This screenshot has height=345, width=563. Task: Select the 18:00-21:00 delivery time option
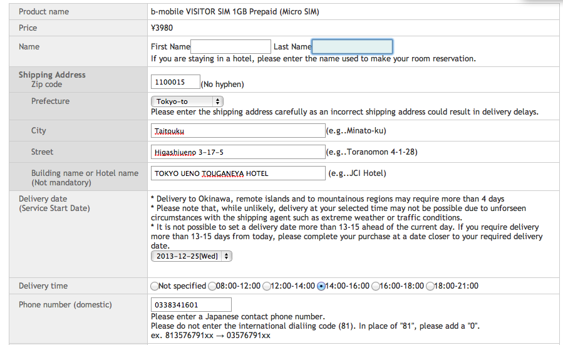coord(430,286)
